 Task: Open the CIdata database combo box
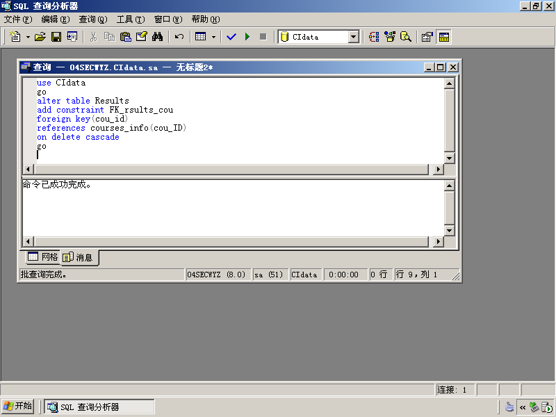coord(319,37)
